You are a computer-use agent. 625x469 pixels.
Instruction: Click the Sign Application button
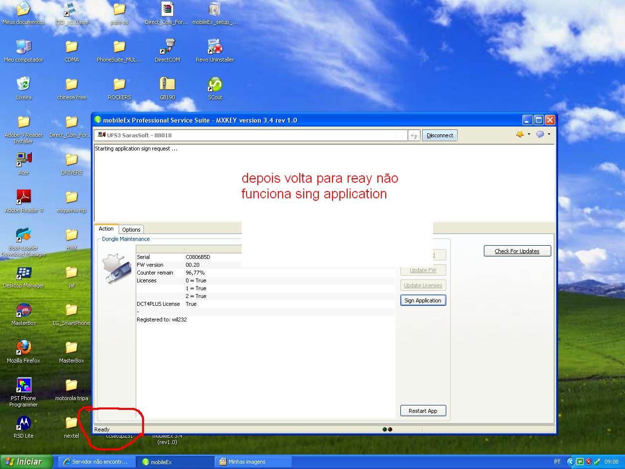(423, 300)
